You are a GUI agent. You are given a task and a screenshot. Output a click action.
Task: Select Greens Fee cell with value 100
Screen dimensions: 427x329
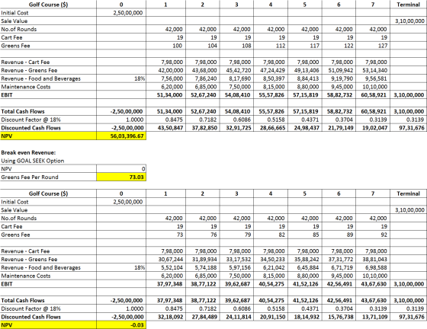pos(166,46)
